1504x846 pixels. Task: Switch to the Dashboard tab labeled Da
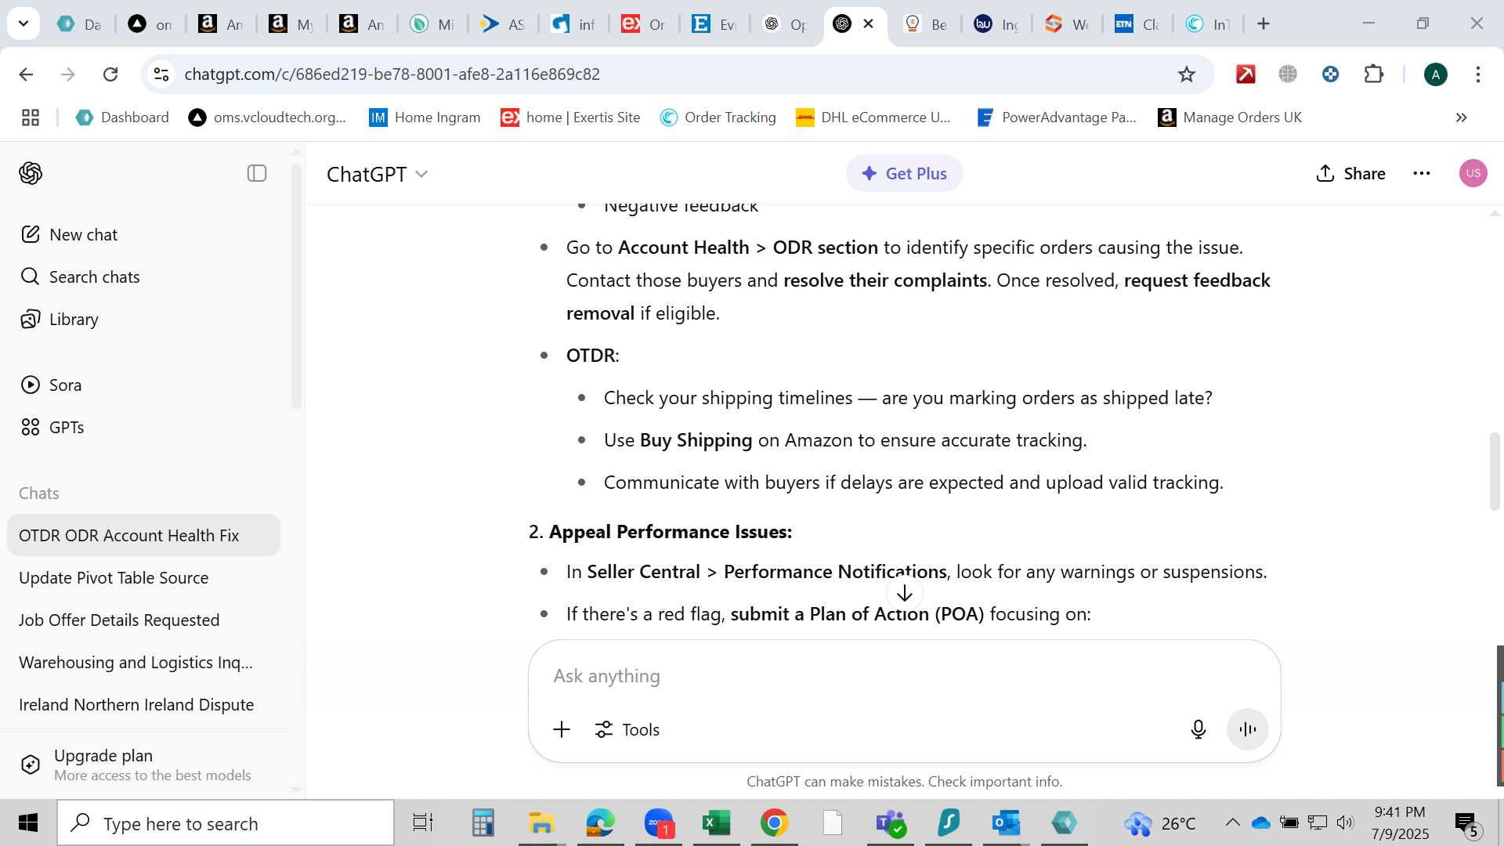80,24
